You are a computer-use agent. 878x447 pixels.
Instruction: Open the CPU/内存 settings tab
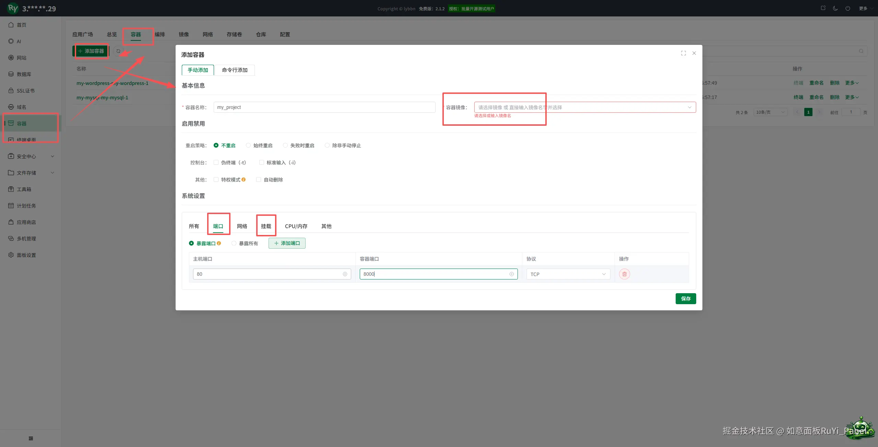pyautogui.click(x=296, y=226)
